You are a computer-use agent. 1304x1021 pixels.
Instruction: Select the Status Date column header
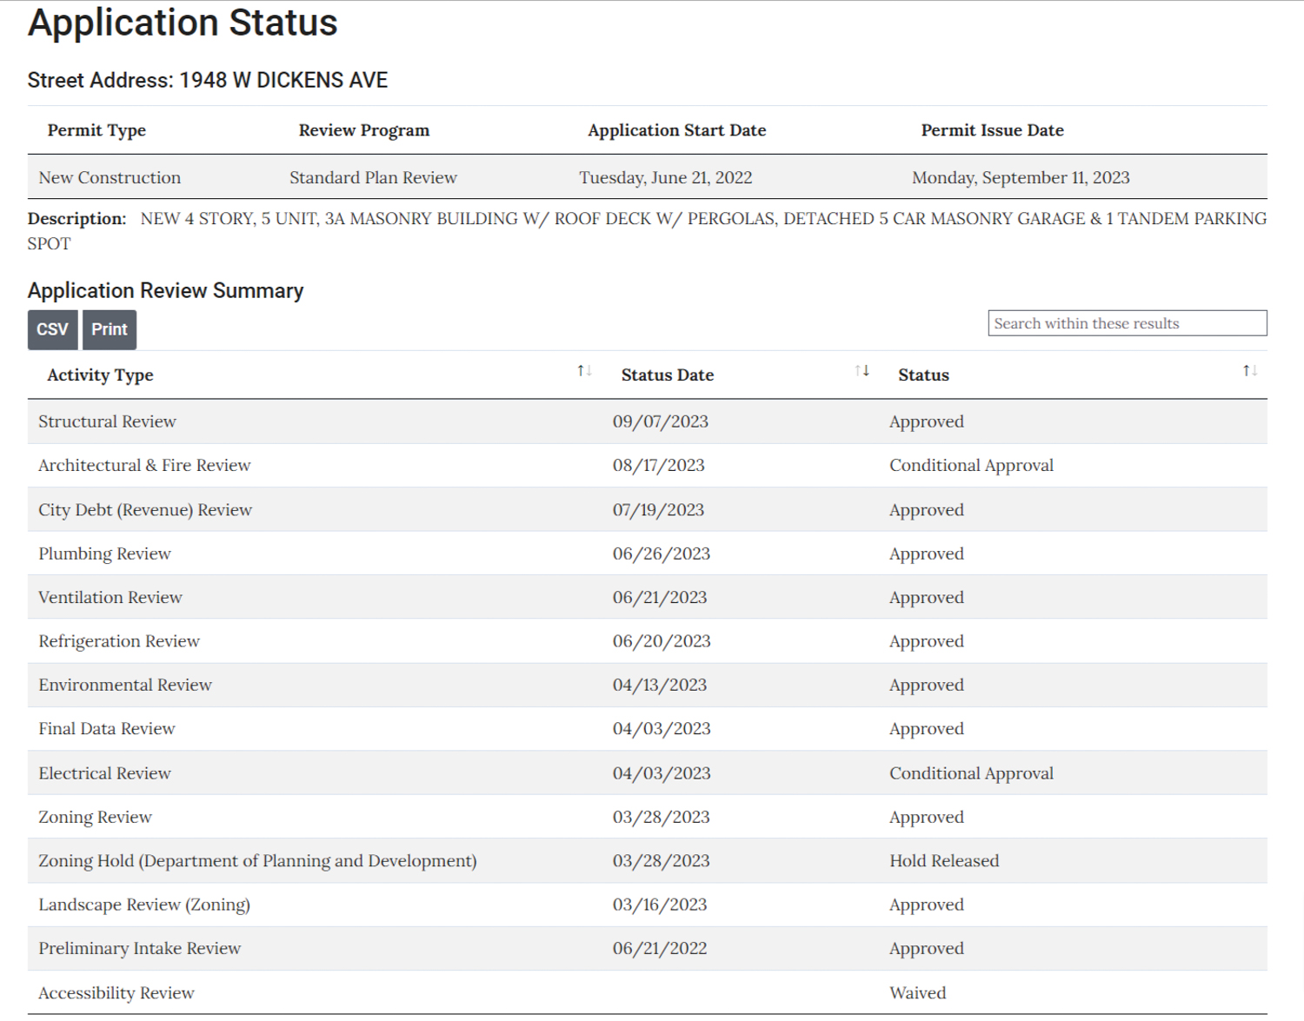coord(667,375)
